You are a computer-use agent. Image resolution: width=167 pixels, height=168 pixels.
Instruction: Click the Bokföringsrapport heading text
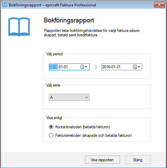(69, 20)
